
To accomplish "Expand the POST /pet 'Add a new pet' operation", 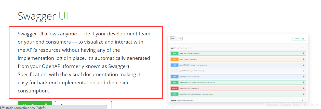I will [x=238, y=53].
